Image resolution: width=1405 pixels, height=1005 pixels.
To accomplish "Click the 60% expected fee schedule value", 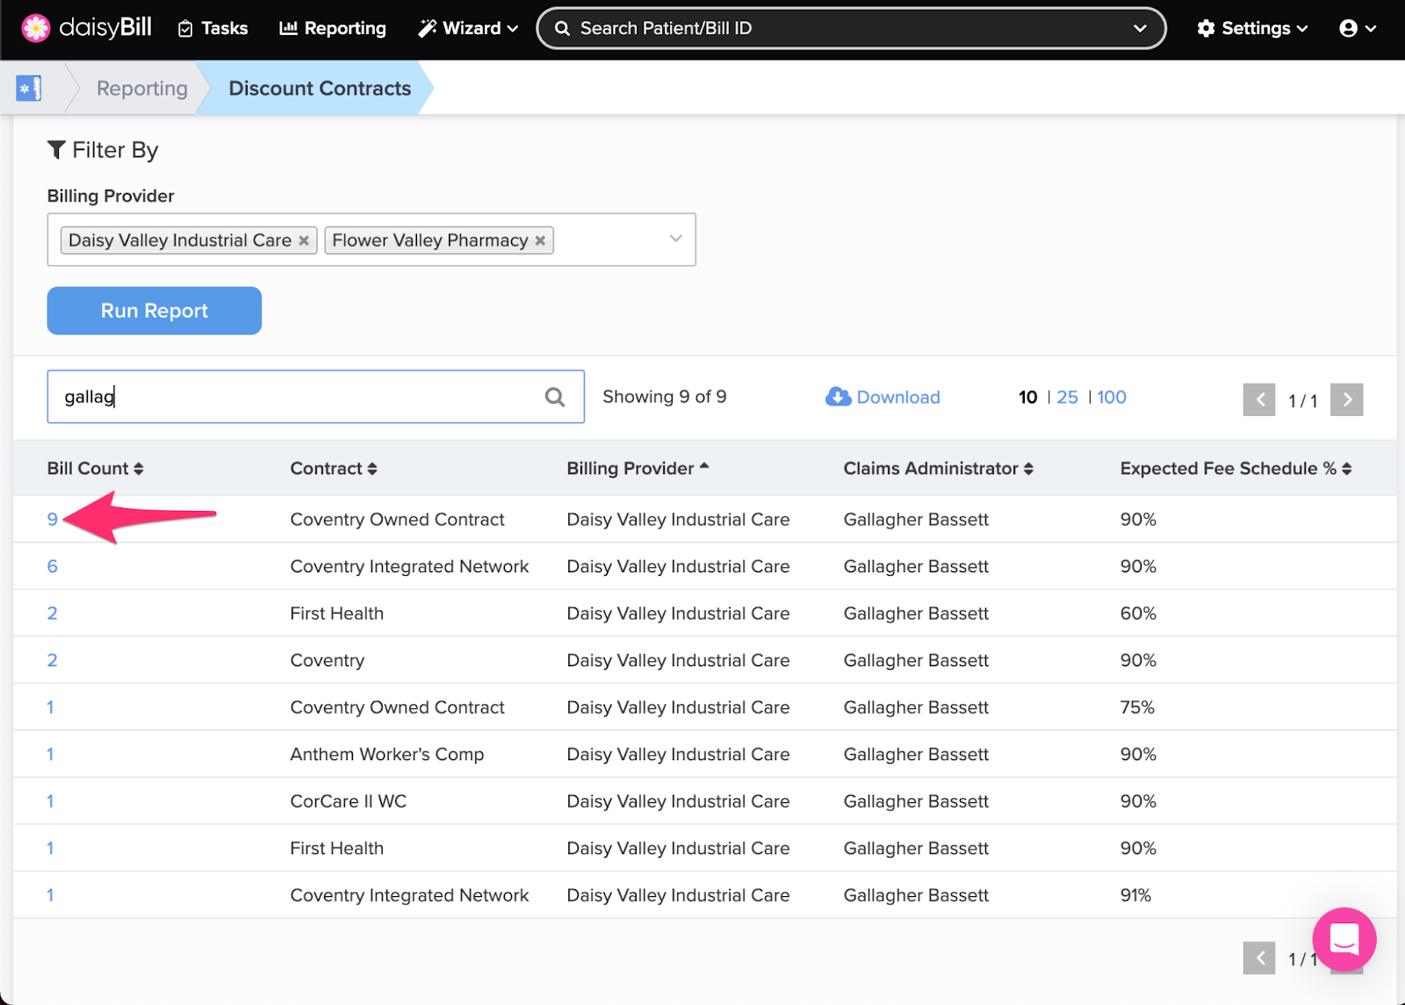I will click(1138, 614).
